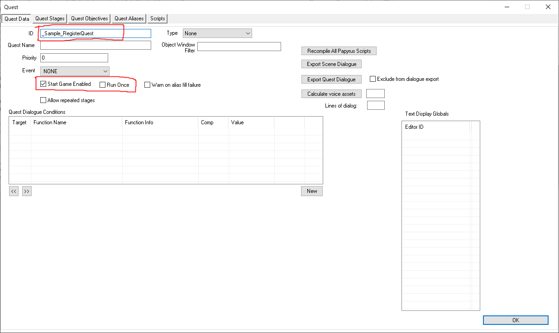Image resolution: width=559 pixels, height=333 pixels.
Task: Click the Value column header
Action: tap(251, 122)
